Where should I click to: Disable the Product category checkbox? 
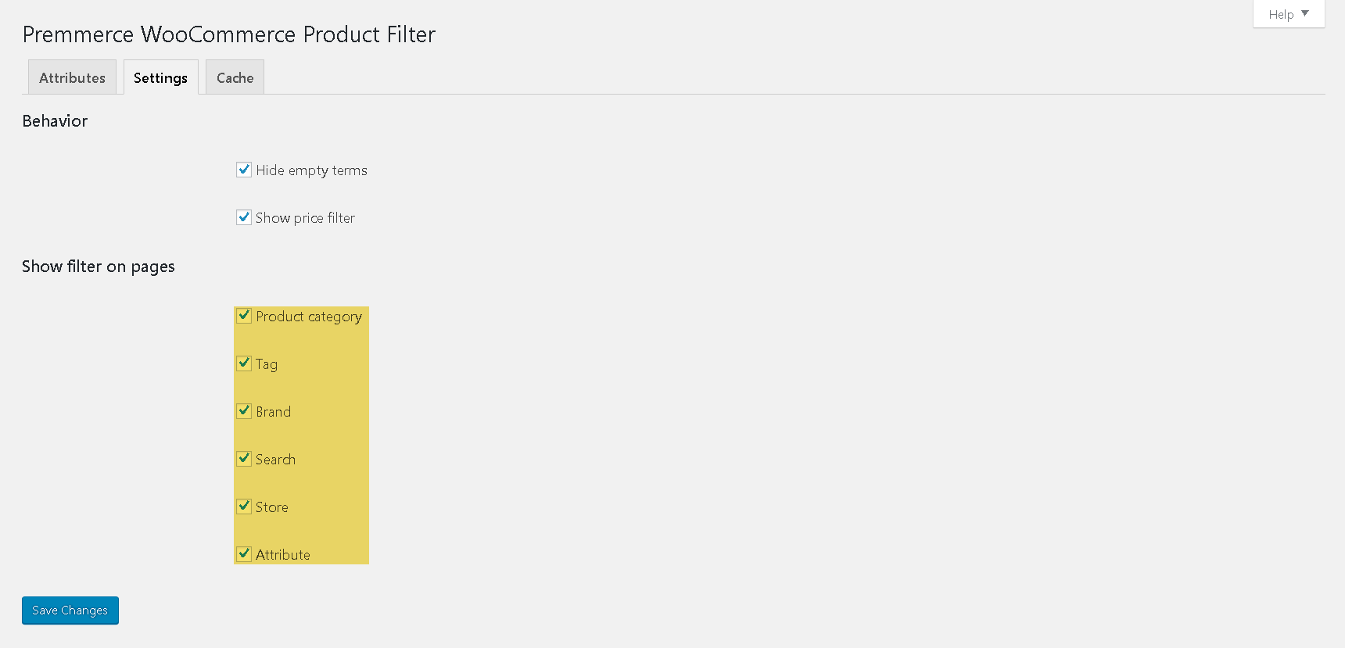click(244, 316)
